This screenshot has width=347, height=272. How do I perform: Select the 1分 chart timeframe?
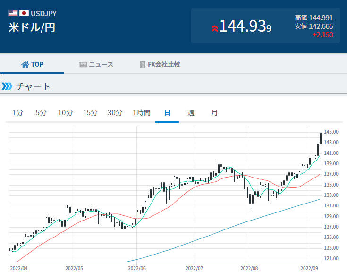17,113
